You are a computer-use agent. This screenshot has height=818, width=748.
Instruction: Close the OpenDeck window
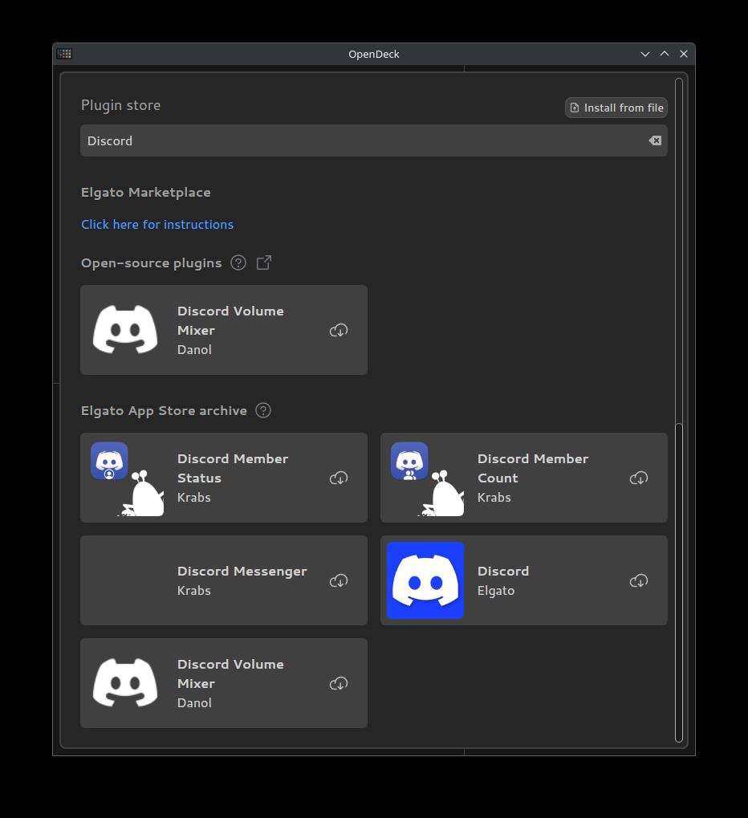[684, 54]
